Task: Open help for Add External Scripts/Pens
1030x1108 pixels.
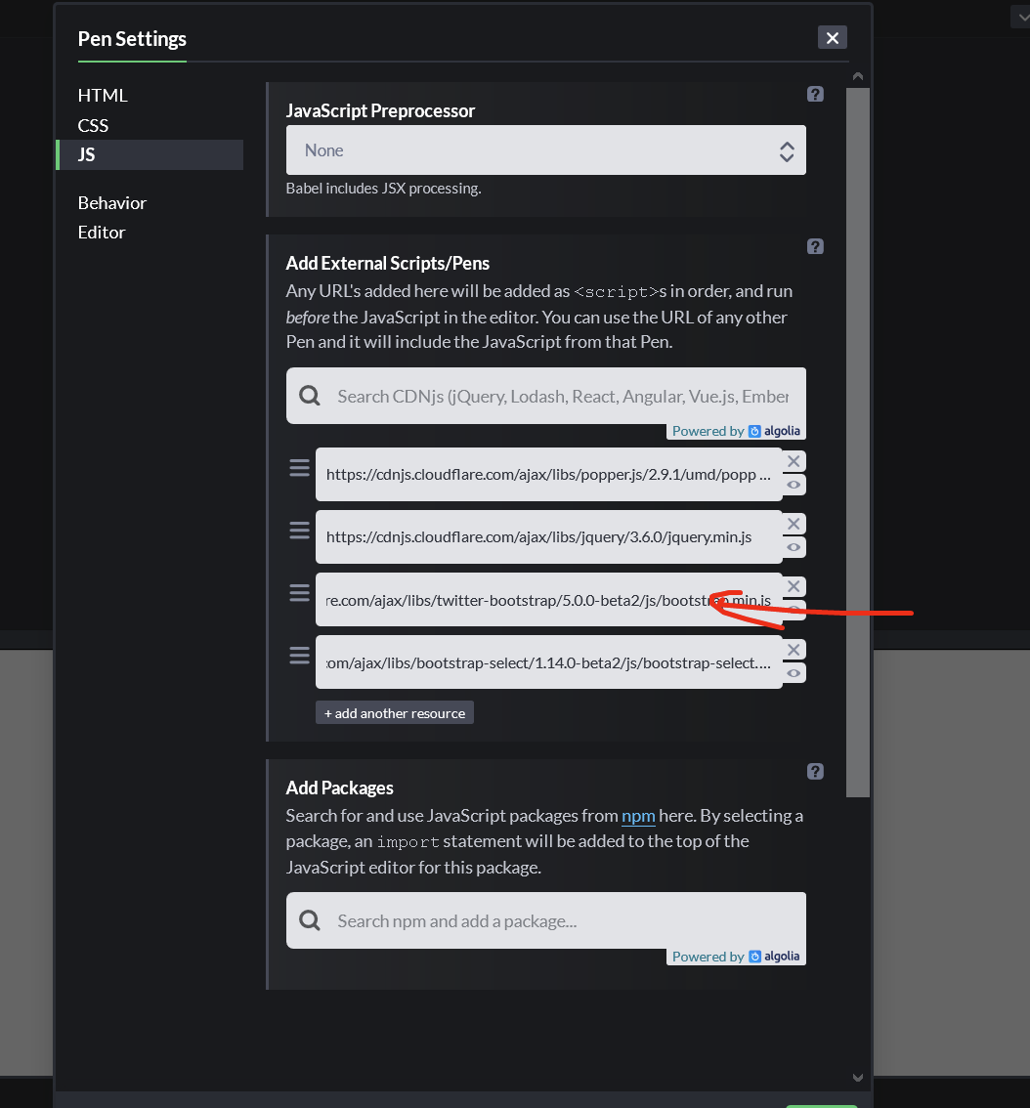Action: (815, 246)
